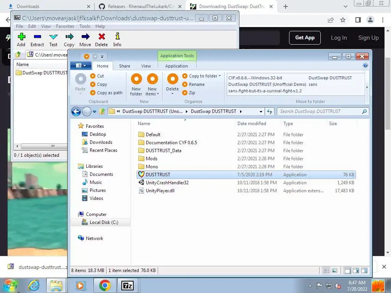This screenshot has width=391, height=293.
Task: Go up one folder in 7-Zip address bar
Action: (18, 54)
